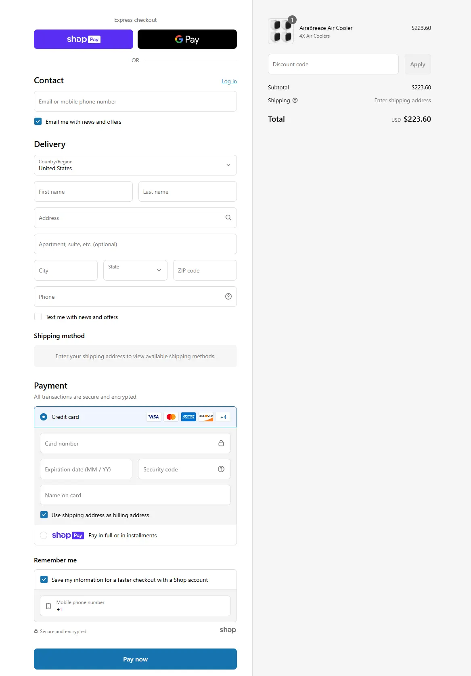Click the 4X Air Coolers variant text

314,36
